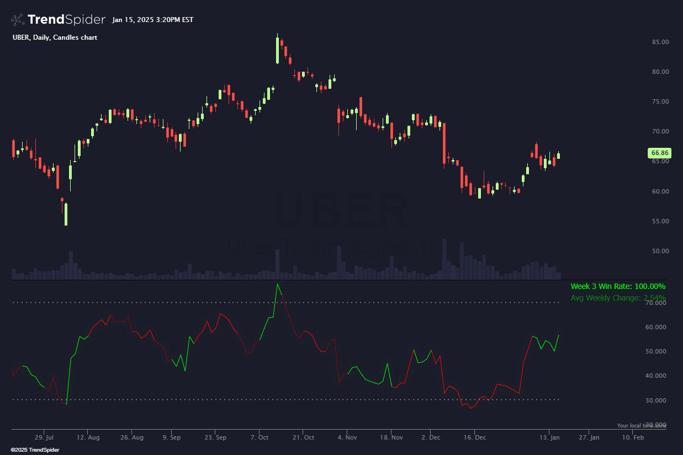Viewport: 683px width, 455px height.
Task: Click the Your local time zone note
Action: (x=642, y=426)
